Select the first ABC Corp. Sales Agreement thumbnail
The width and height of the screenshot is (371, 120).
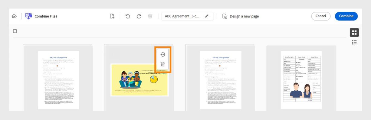pyautogui.click(x=58, y=80)
